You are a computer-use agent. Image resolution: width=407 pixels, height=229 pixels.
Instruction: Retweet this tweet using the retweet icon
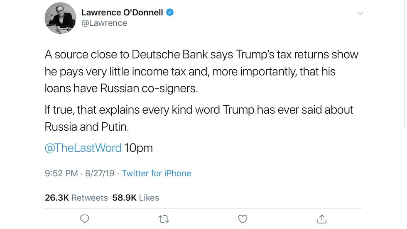click(x=164, y=219)
